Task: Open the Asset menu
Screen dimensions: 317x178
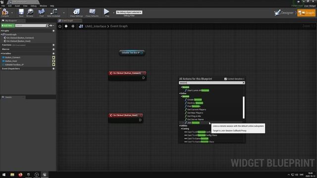Action: pos(17,6)
